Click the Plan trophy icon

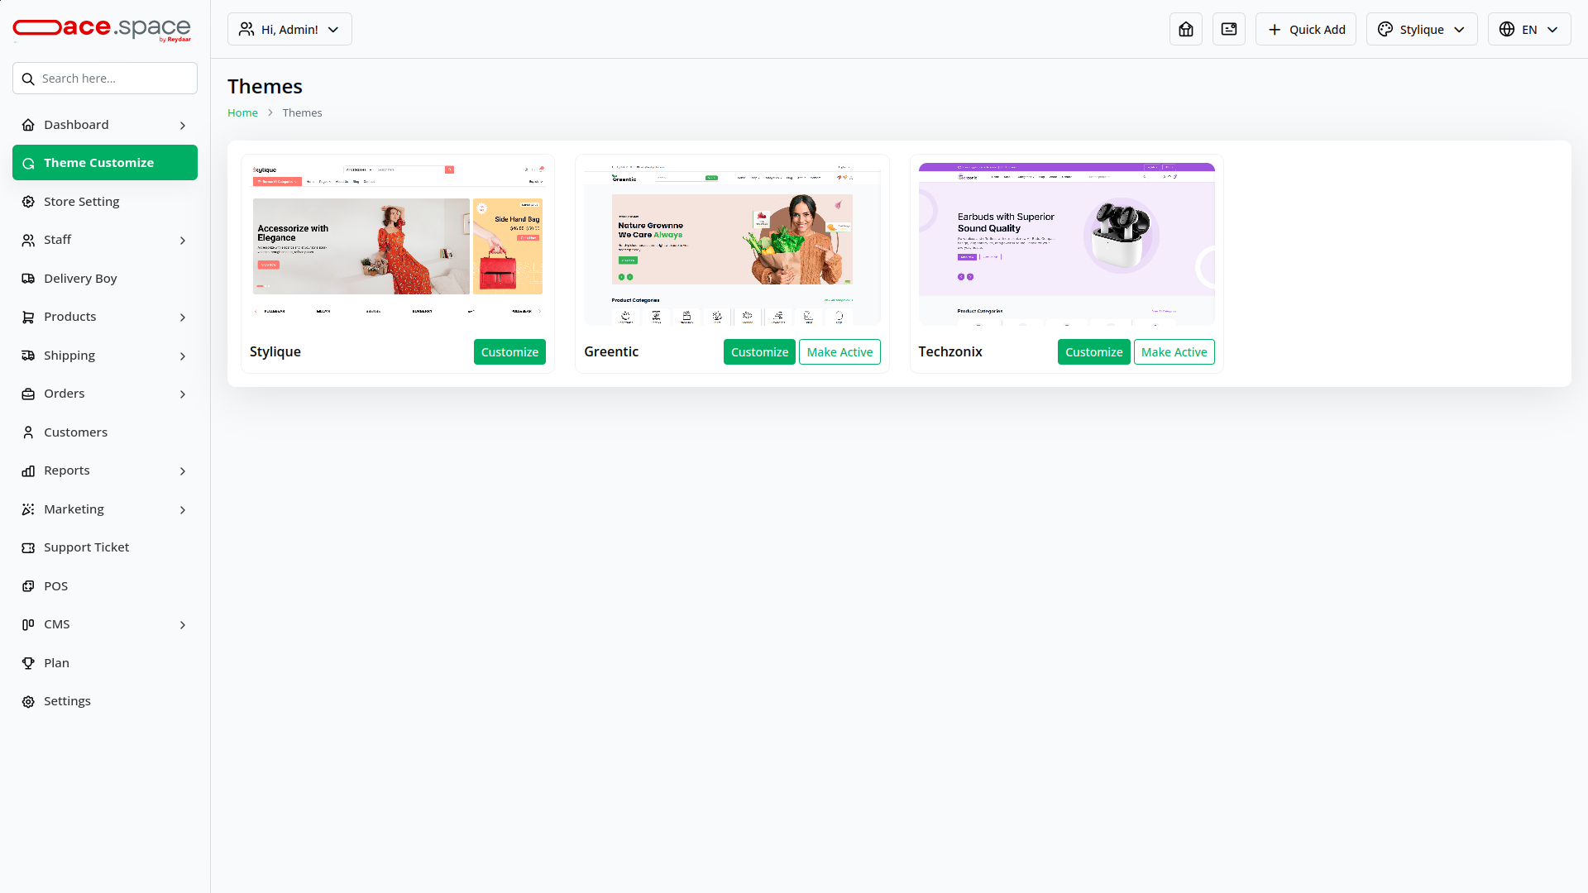28,663
